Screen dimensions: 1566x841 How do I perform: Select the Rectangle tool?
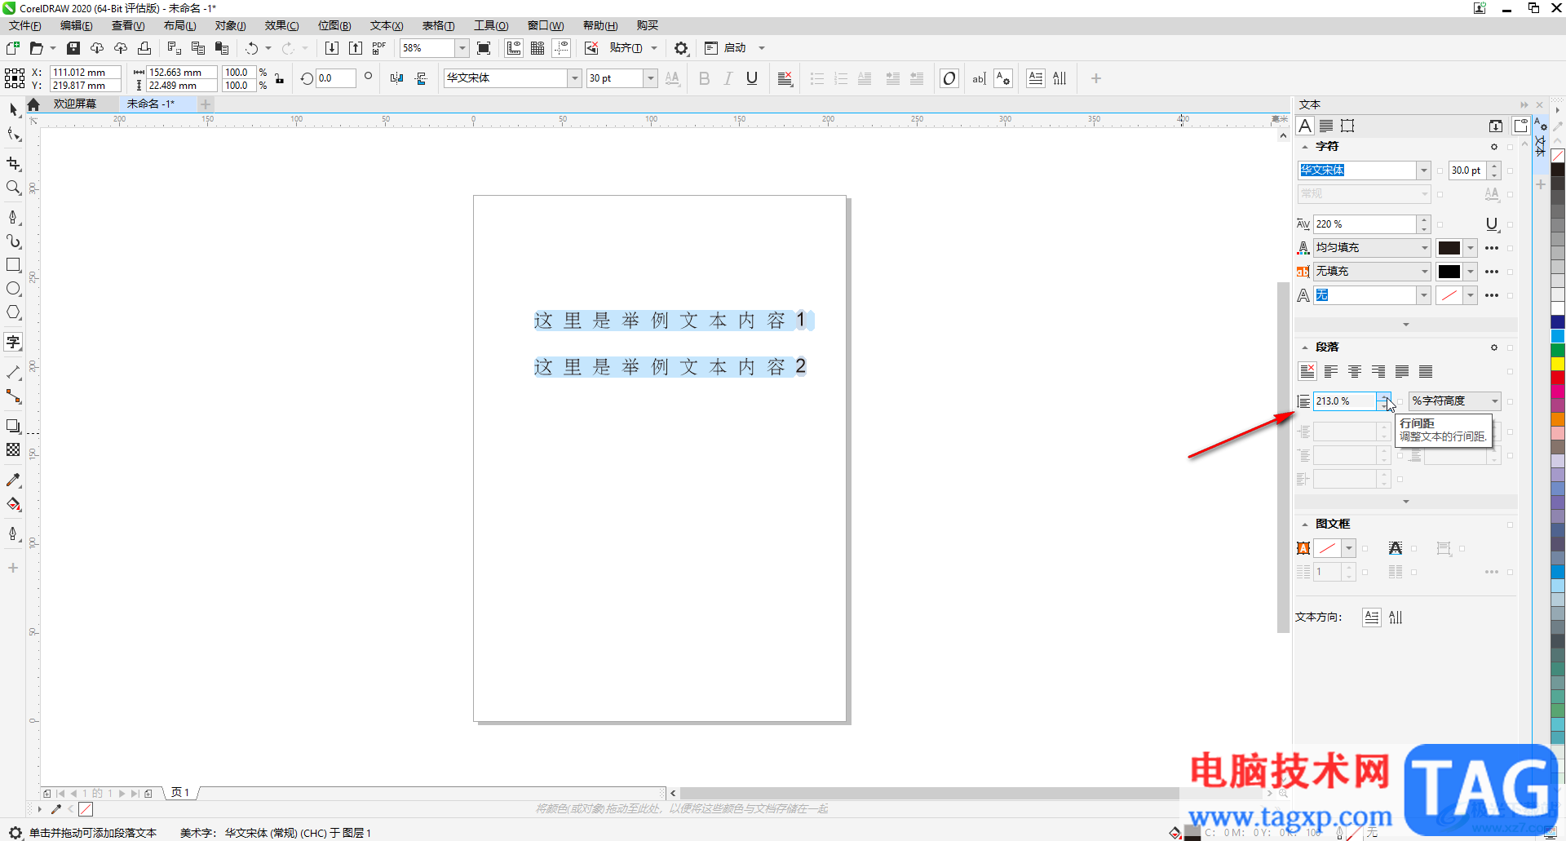click(x=13, y=265)
